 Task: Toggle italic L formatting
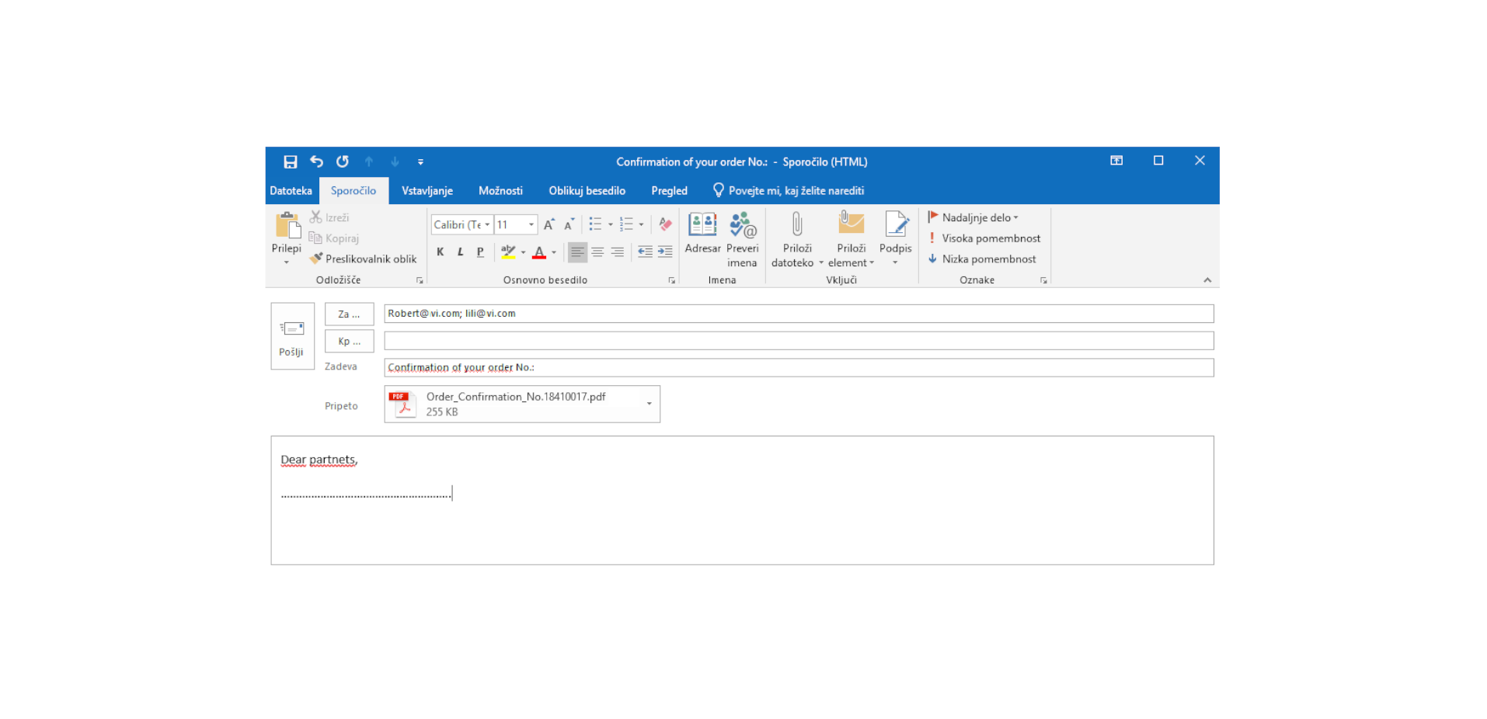point(460,252)
